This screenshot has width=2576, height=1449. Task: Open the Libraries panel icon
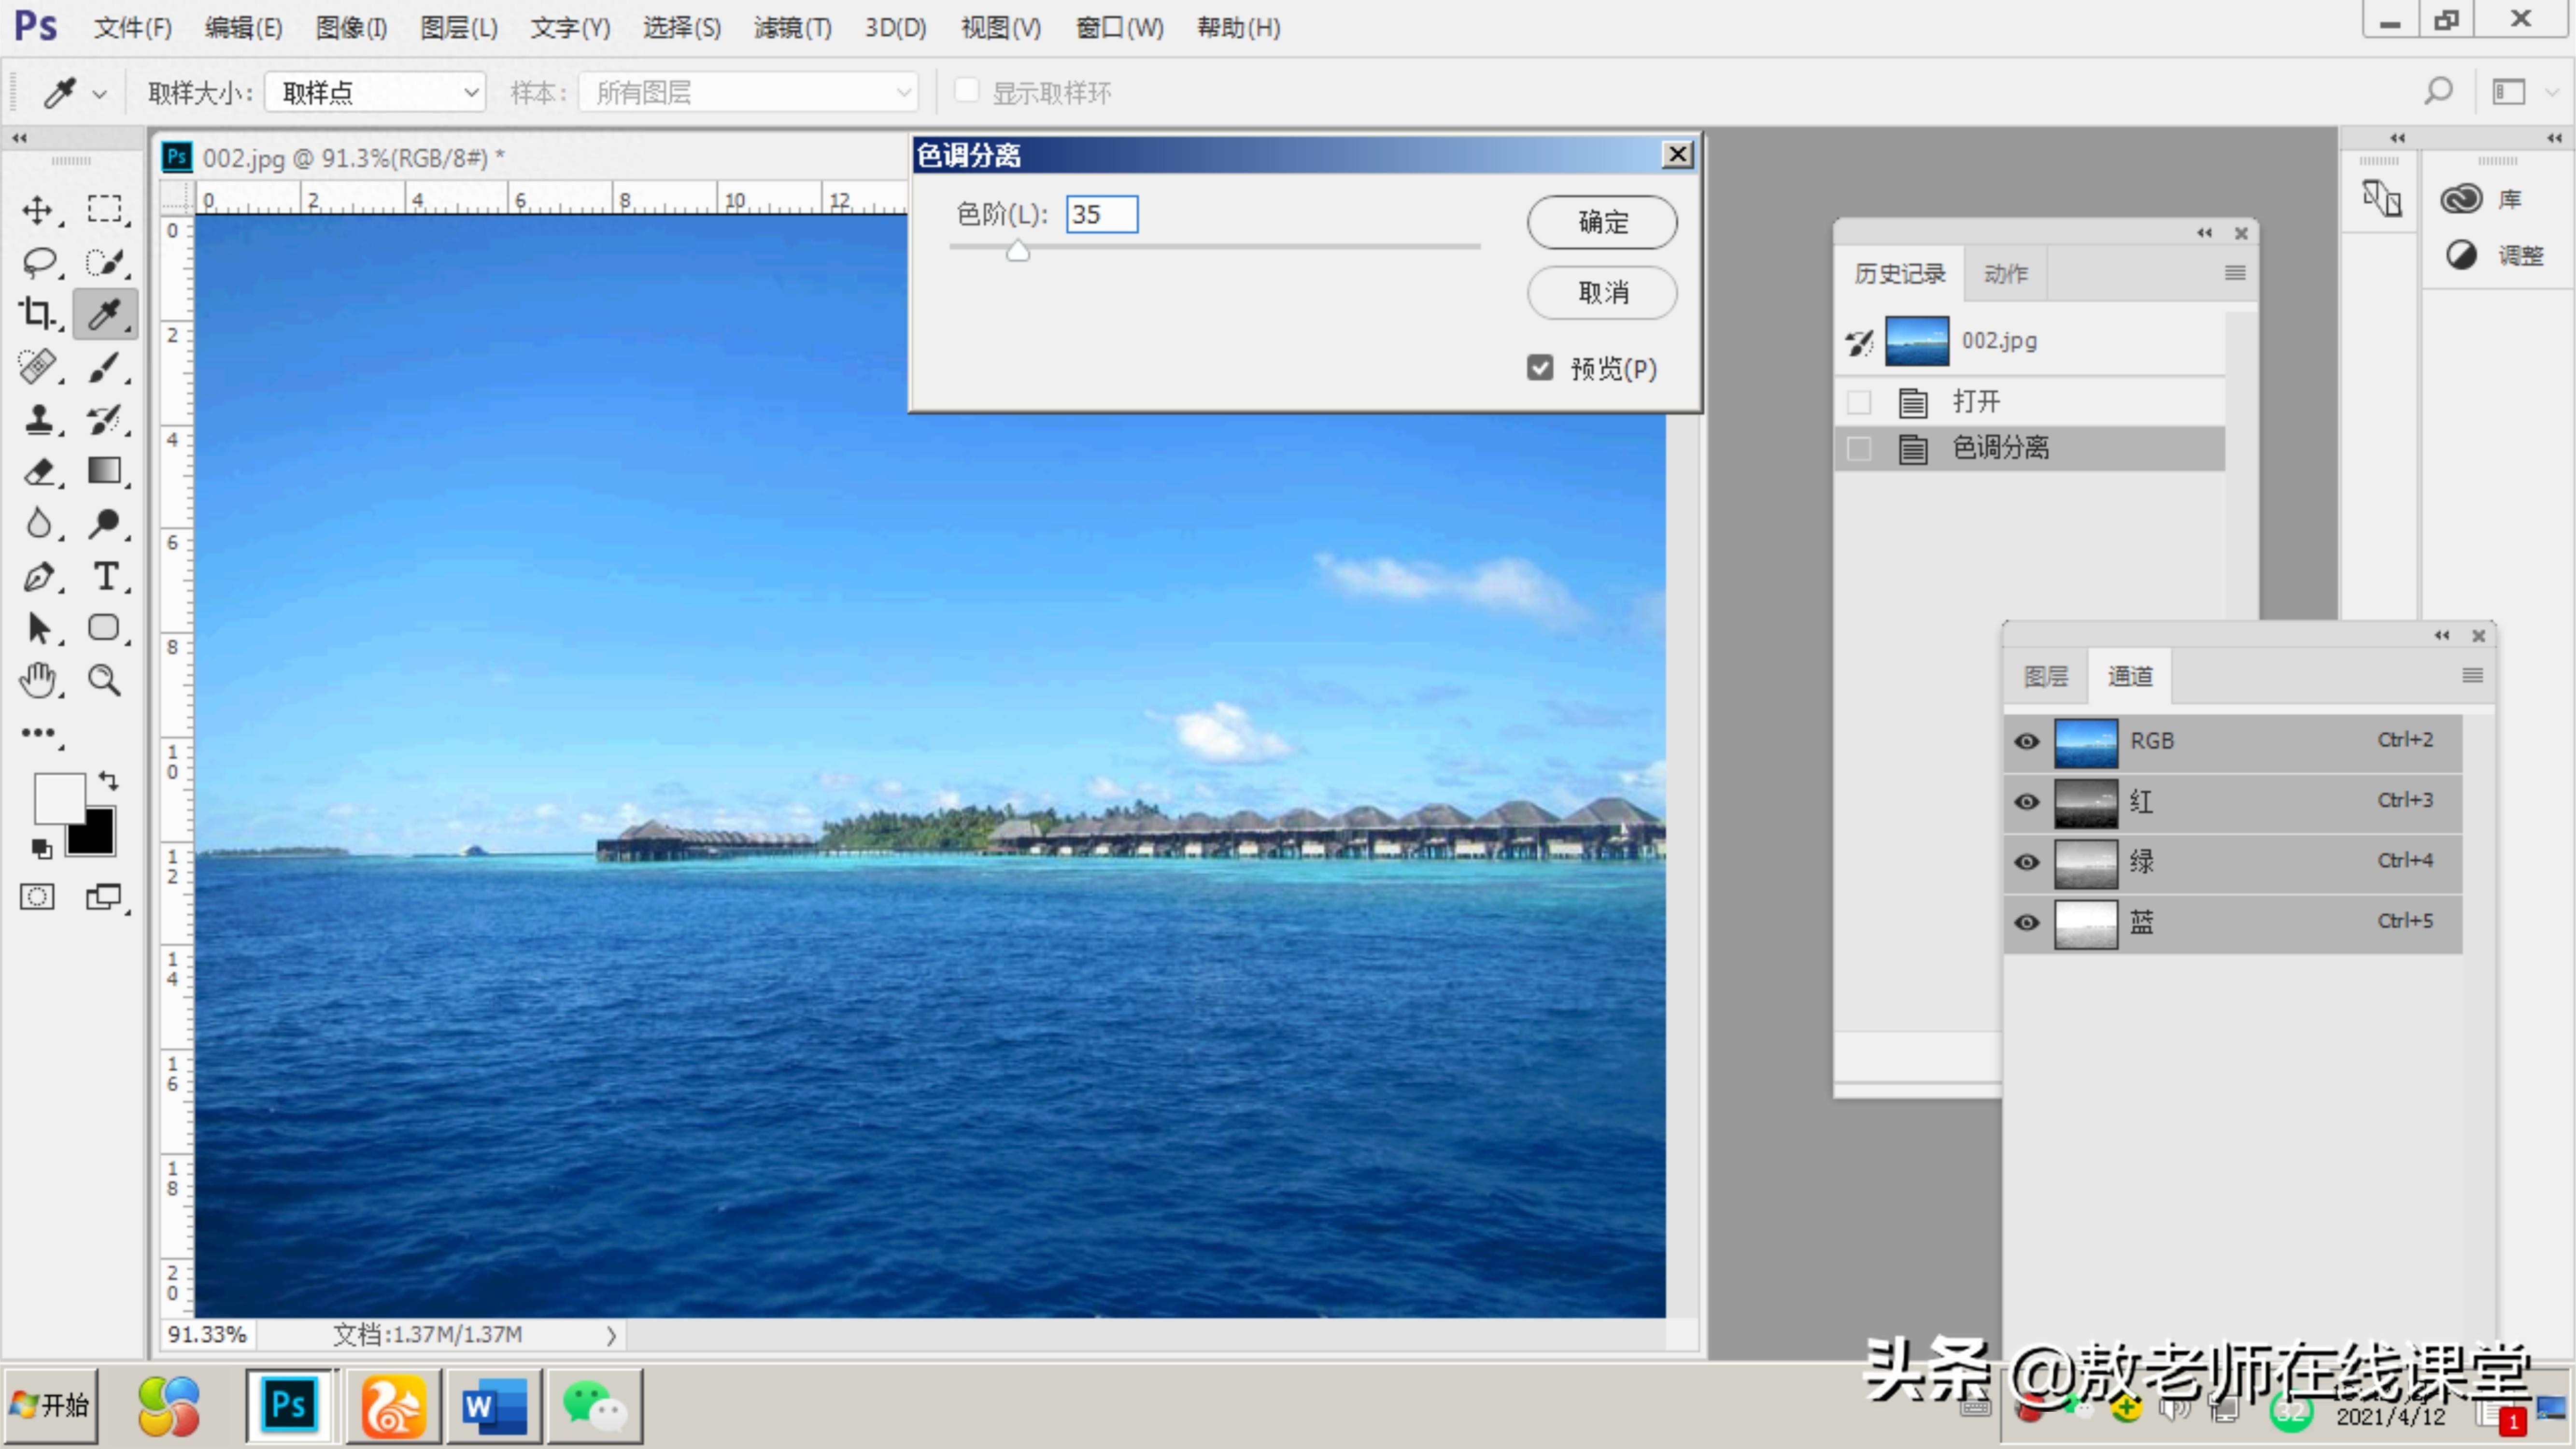[2461, 199]
